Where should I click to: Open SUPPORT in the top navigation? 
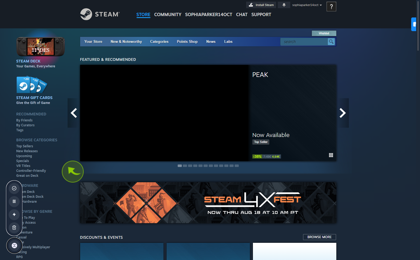pos(261,14)
